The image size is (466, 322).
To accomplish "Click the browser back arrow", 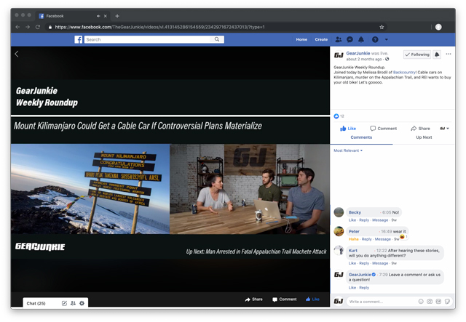I will (17, 27).
